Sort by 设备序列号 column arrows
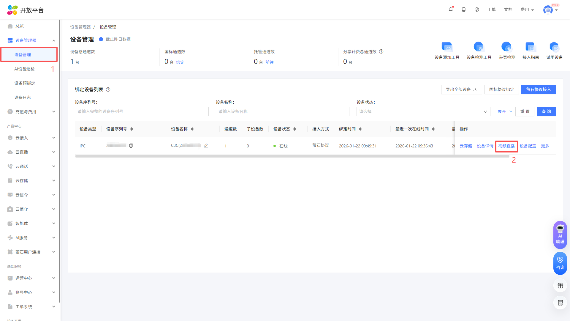The width and height of the screenshot is (570, 321). point(132,129)
